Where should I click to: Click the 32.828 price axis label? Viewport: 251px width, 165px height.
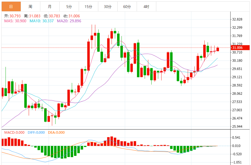pos(237,19)
